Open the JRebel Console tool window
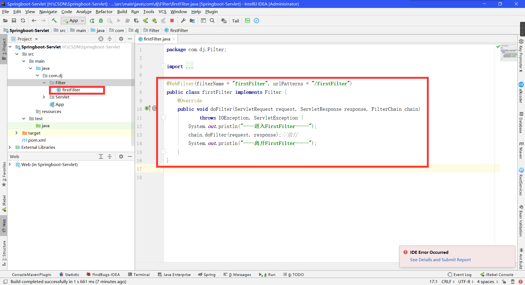Image resolution: width=525 pixels, height=285 pixels. [497, 275]
